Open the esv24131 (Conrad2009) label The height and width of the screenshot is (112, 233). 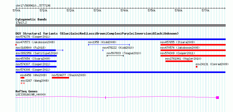212,64
